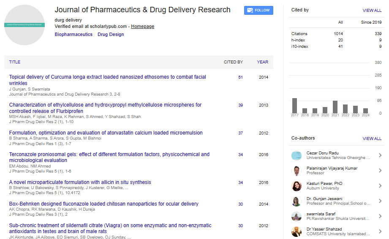Open the sildenafil citrate sub-chronic treatment article
Image resolution: width=389 pixels, height=239 pixels.
click(110, 228)
